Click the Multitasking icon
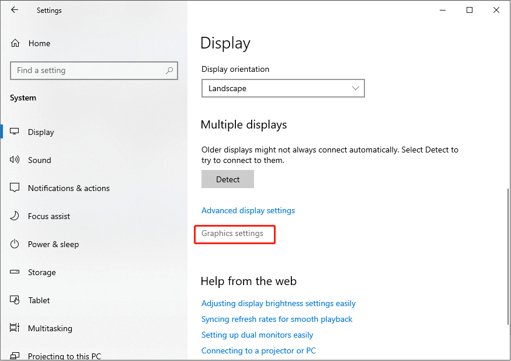511x361 pixels. (15, 327)
